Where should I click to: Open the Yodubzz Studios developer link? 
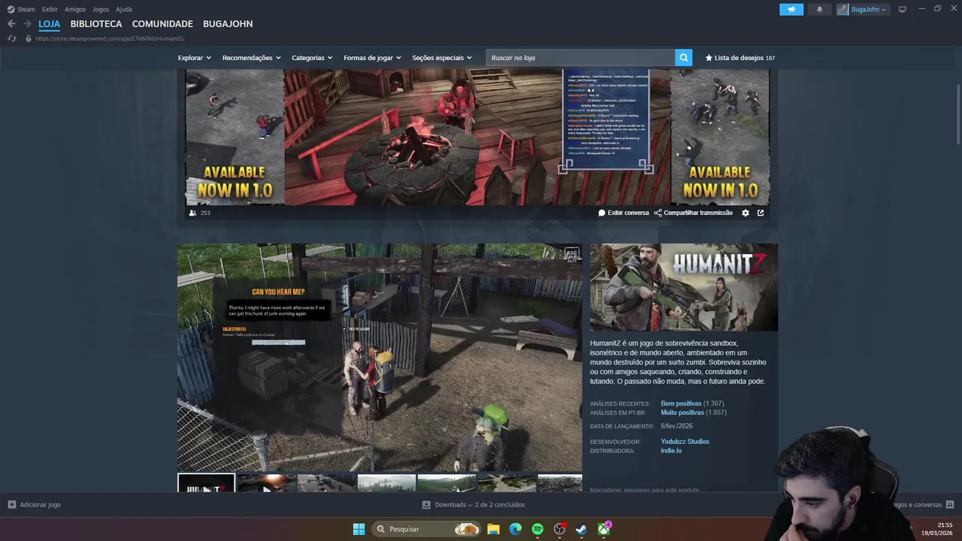(x=685, y=442)
